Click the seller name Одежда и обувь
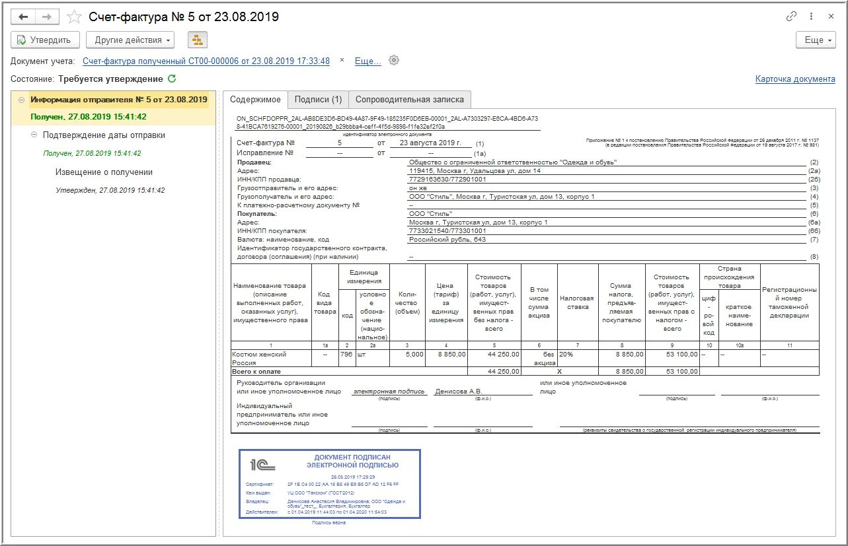The height and width of the screenshot is (546, 848). pyautogui.click(x=513, y=162)
